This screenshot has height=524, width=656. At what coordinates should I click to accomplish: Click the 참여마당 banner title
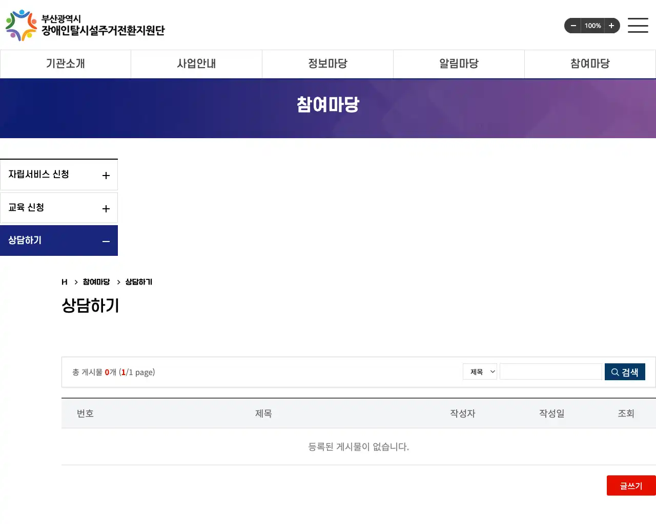point(328,105)
